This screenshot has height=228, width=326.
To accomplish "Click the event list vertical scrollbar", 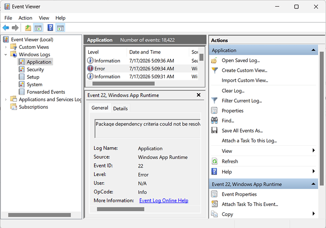I will point(201,57).
